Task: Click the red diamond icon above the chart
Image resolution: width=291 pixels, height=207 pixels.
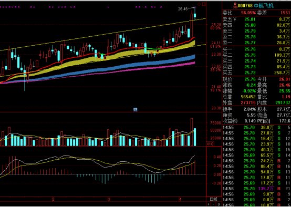Action: 199,4
